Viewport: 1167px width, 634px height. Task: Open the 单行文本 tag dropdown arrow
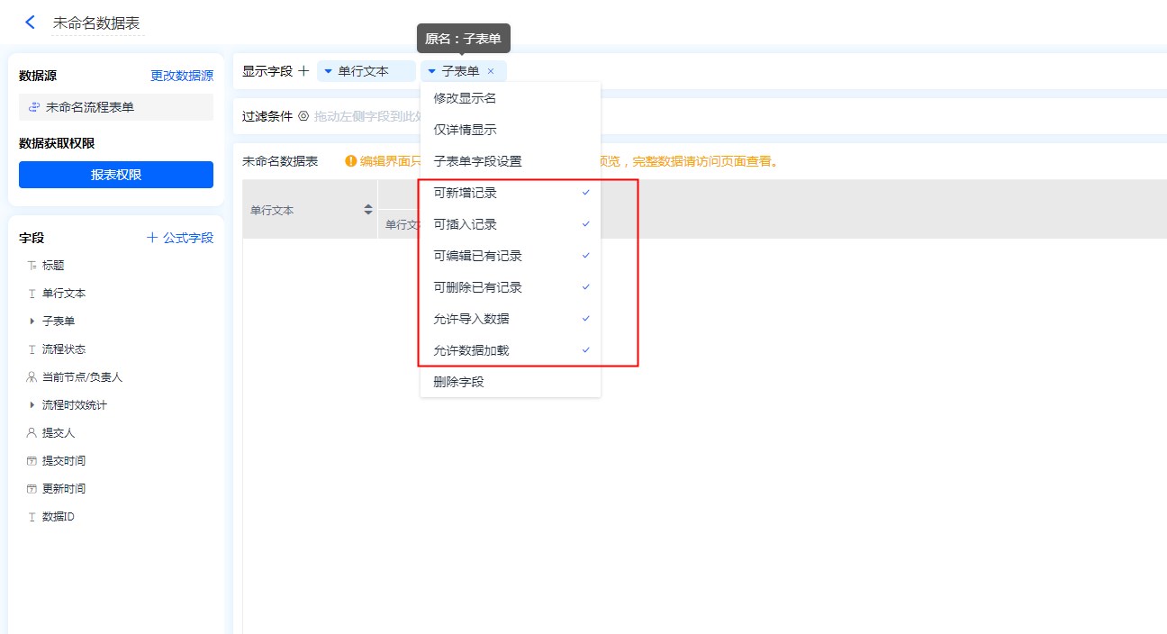pyautogui.click(x=328, y=71)
